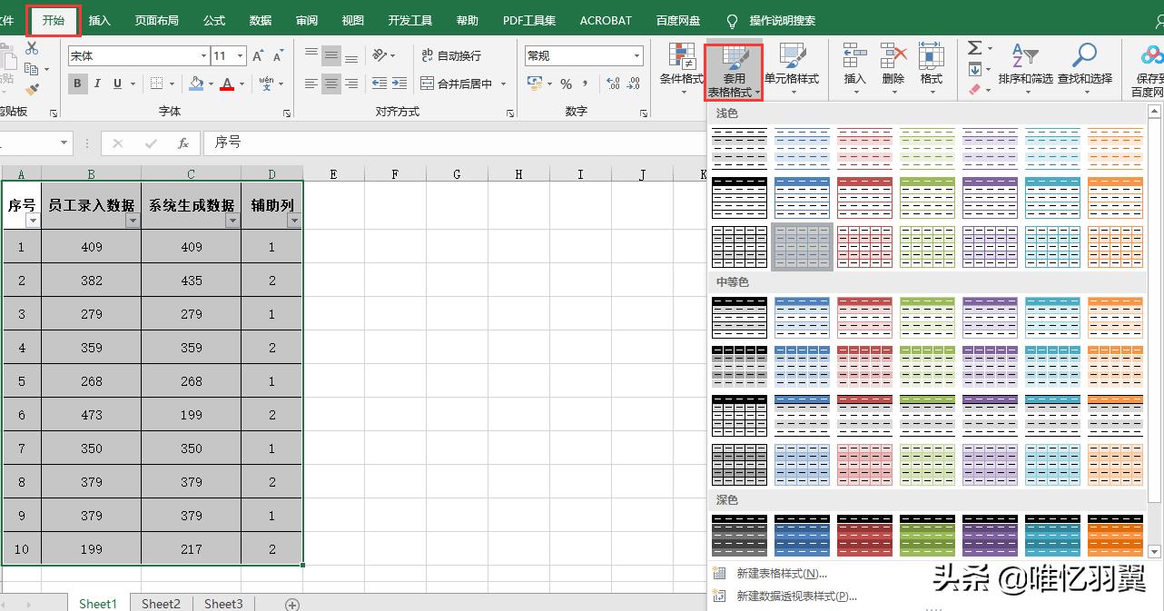Click merge and center (合并后居中)

(463, 83)
